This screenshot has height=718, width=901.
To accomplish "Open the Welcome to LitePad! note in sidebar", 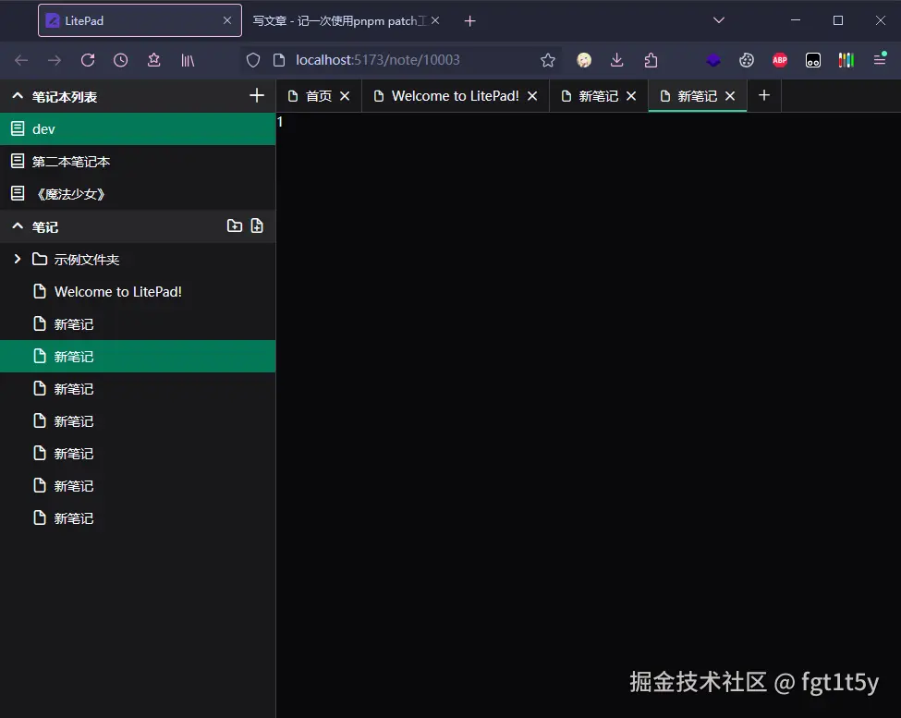I will (x=116, y=291).
